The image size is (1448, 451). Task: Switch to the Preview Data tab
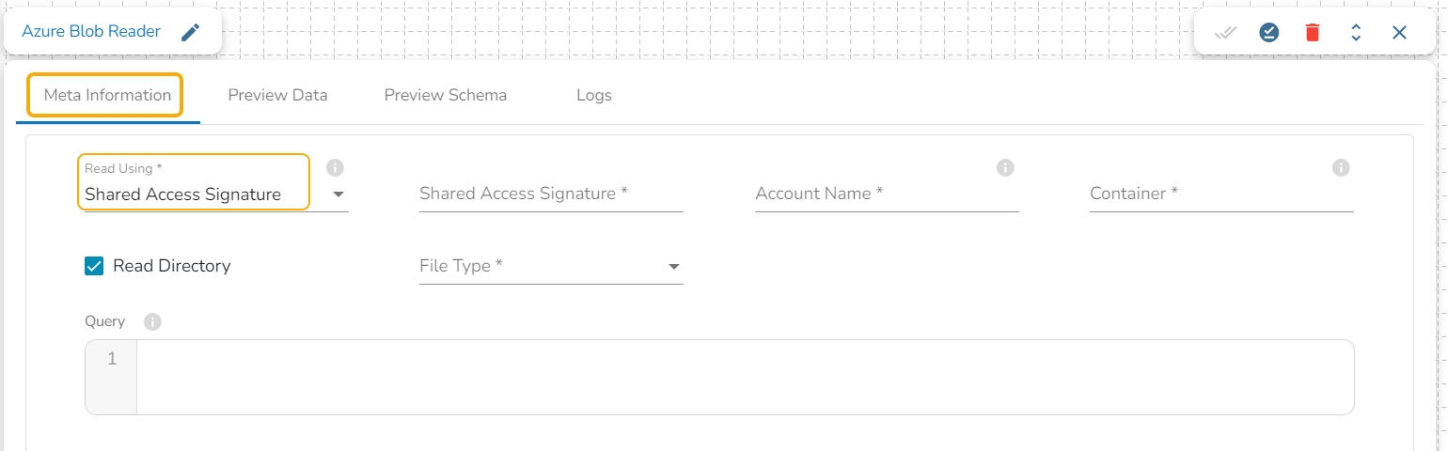point(277,95)
